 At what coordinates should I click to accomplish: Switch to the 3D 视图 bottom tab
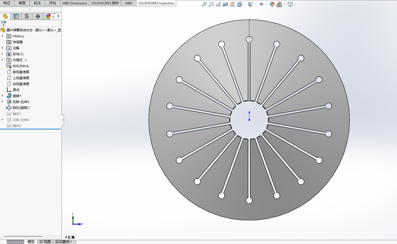[45, 242]
